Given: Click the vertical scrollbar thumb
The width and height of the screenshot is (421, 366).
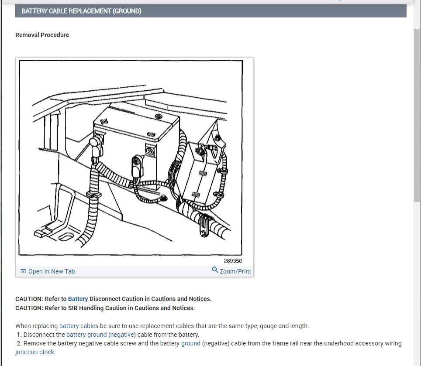Looking at the screenshot, I should (x=417, y=115).
